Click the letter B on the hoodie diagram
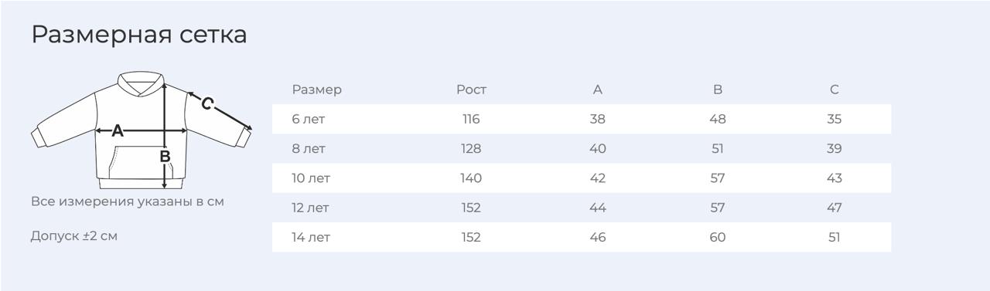This screenshot has height=291, width=990. coord(165,157)
